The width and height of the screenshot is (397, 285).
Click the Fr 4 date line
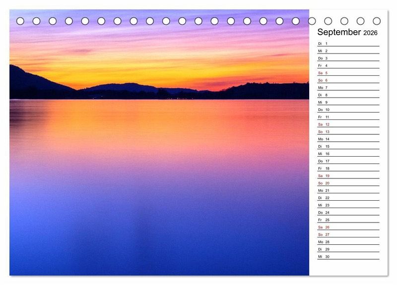(348, 65)
